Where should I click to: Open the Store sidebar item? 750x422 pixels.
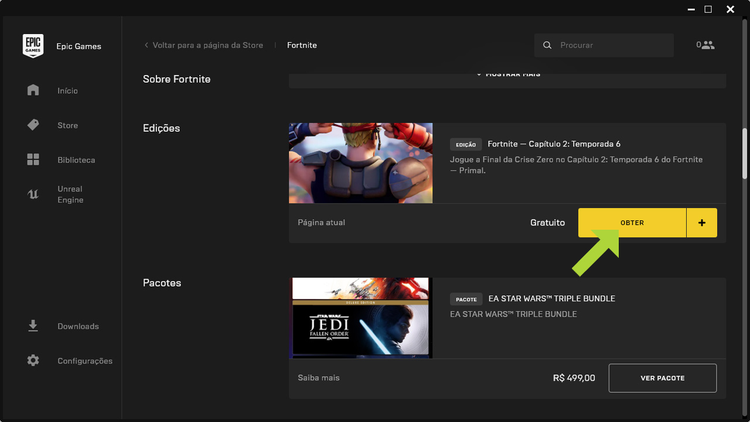click(67, 125)
